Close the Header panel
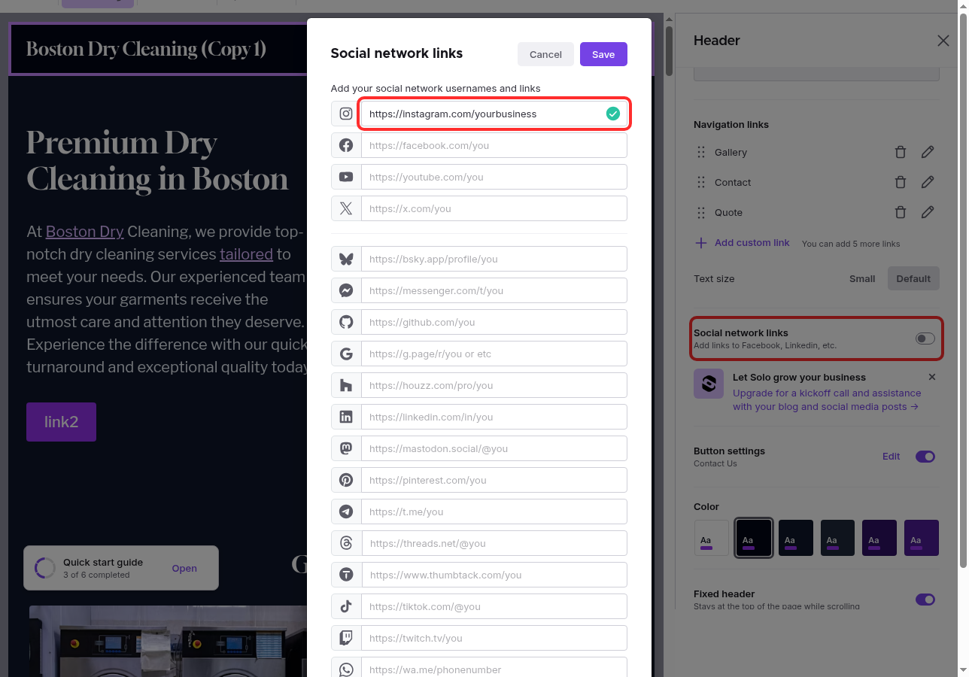Viewport: 969px width, 677px height. pyautogui.click(x=943, y=41)
